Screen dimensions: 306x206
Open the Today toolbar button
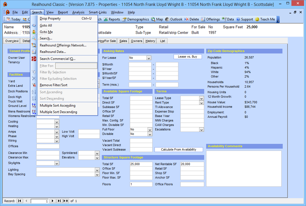click(x=13, y=19)
